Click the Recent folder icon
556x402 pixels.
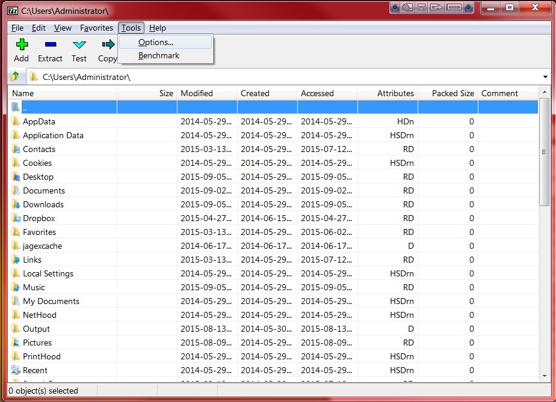[16, 371]
